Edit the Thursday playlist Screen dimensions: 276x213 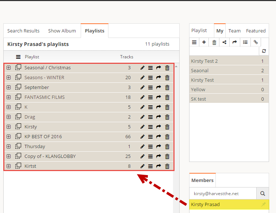click(142, 147)
